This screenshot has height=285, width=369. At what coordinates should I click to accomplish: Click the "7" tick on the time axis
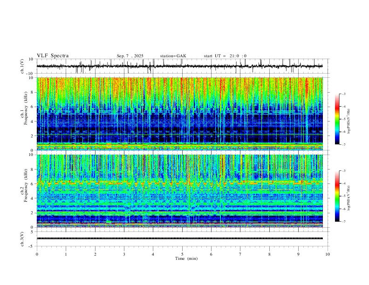240,254
